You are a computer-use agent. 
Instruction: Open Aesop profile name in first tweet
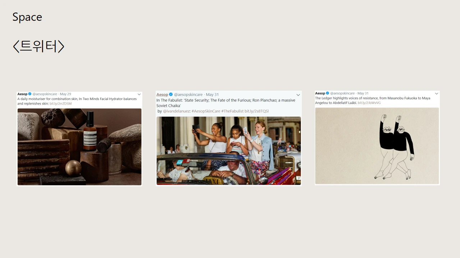pos(22,94)
